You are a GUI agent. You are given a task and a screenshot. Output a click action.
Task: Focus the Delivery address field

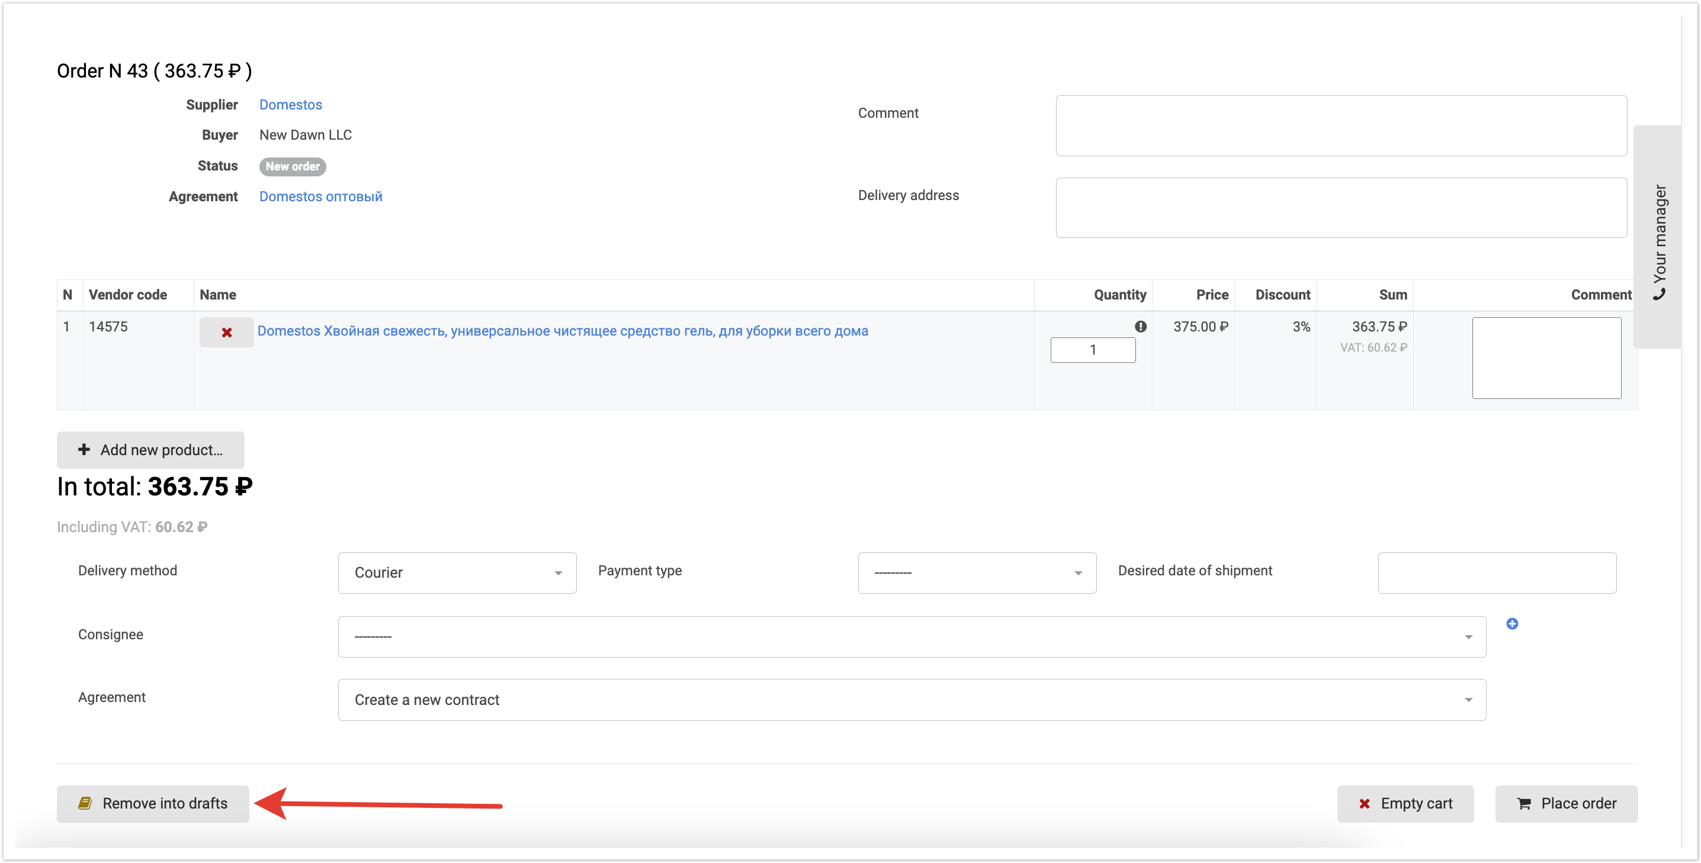[x=1340, y=207]
